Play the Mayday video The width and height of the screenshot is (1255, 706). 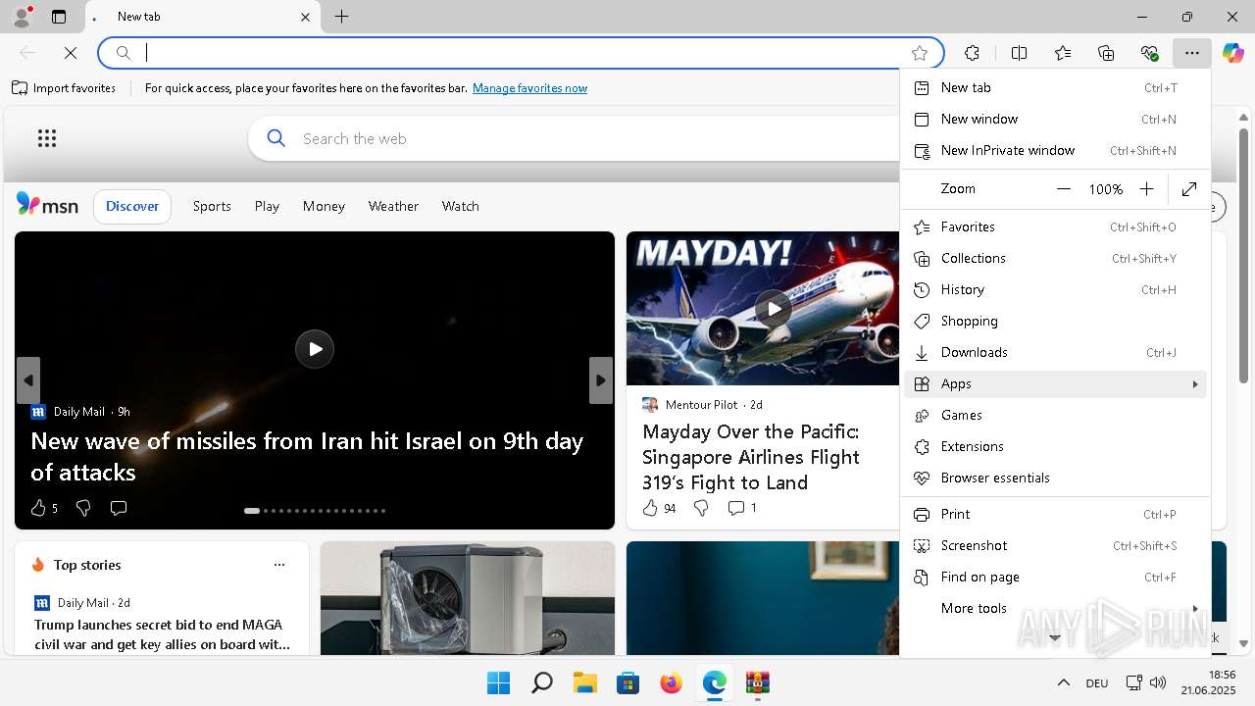point(774,309)
